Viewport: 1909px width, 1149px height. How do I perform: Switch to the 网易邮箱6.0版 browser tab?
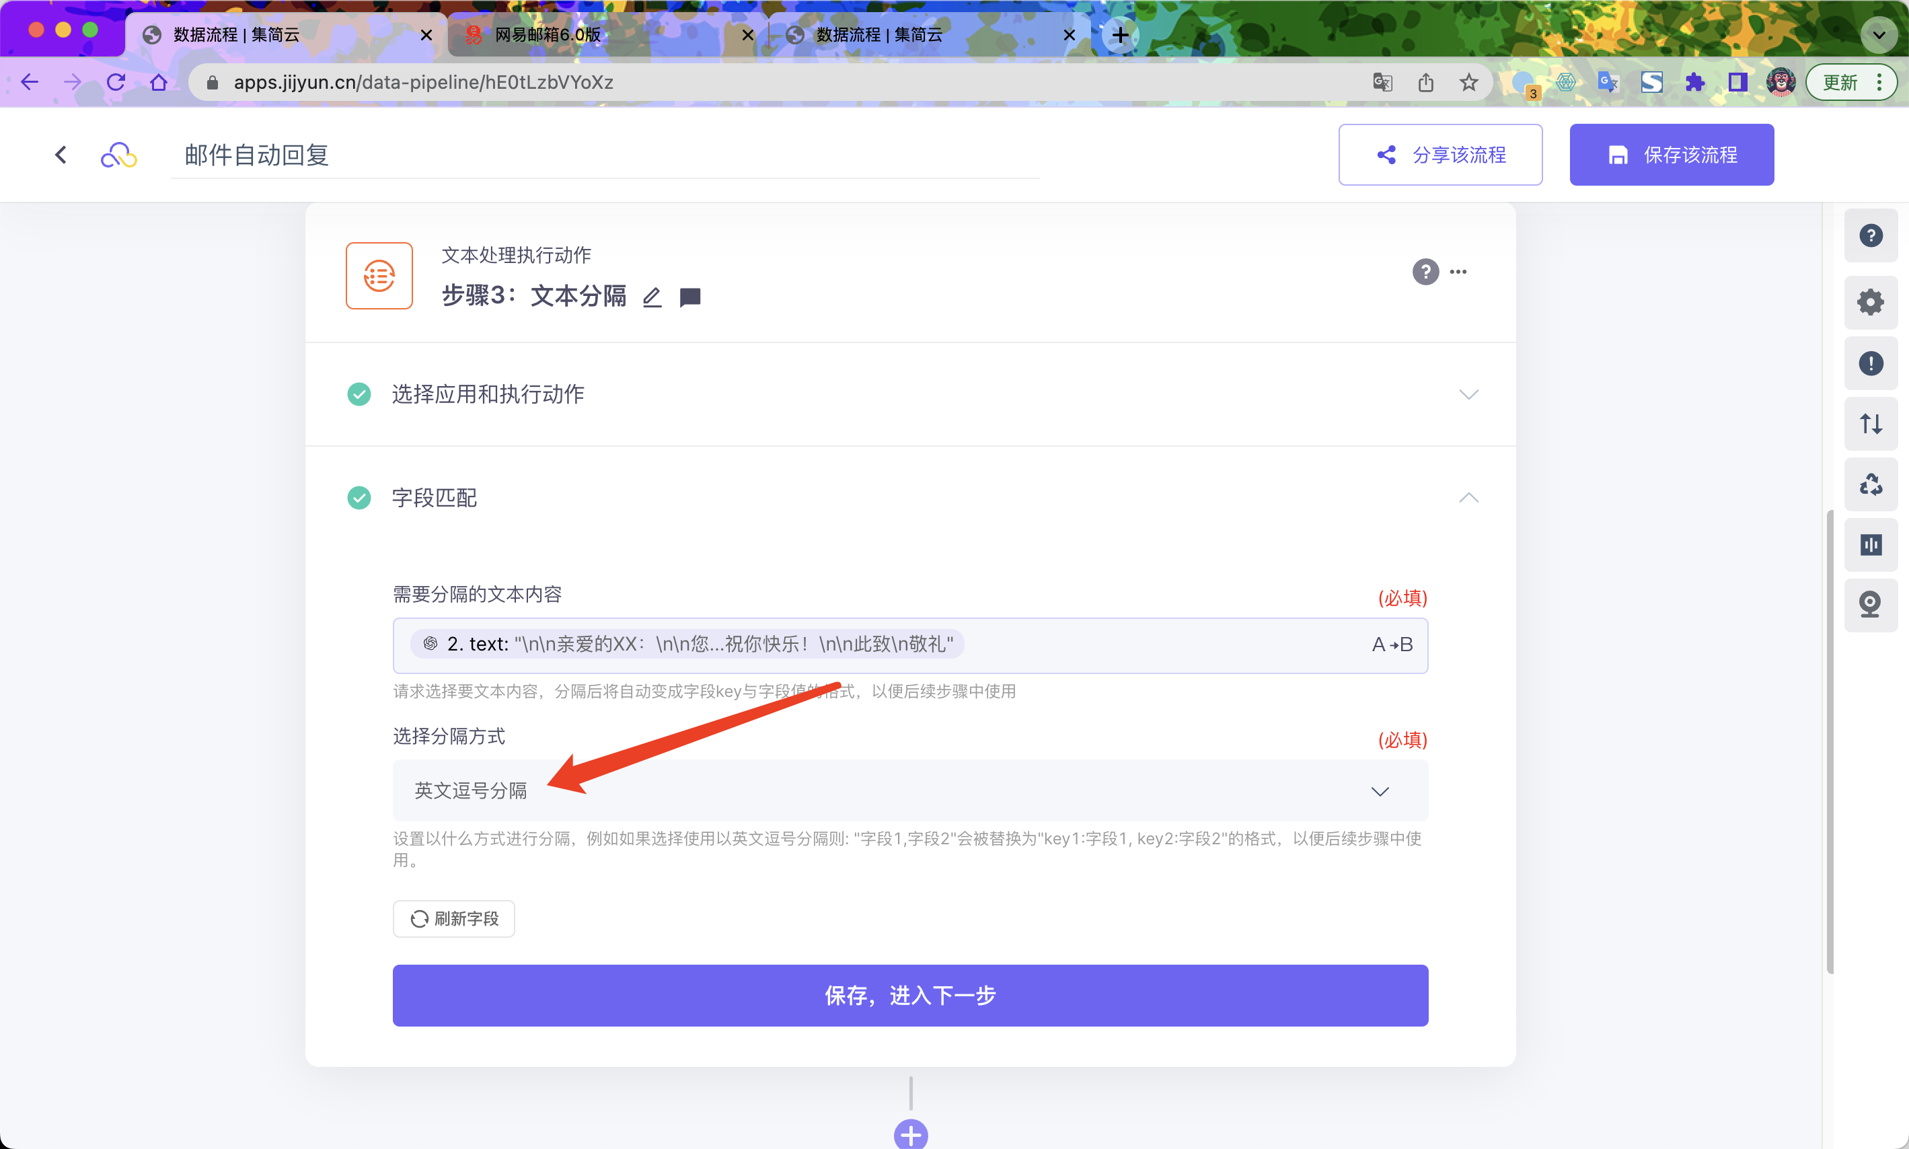548,35
